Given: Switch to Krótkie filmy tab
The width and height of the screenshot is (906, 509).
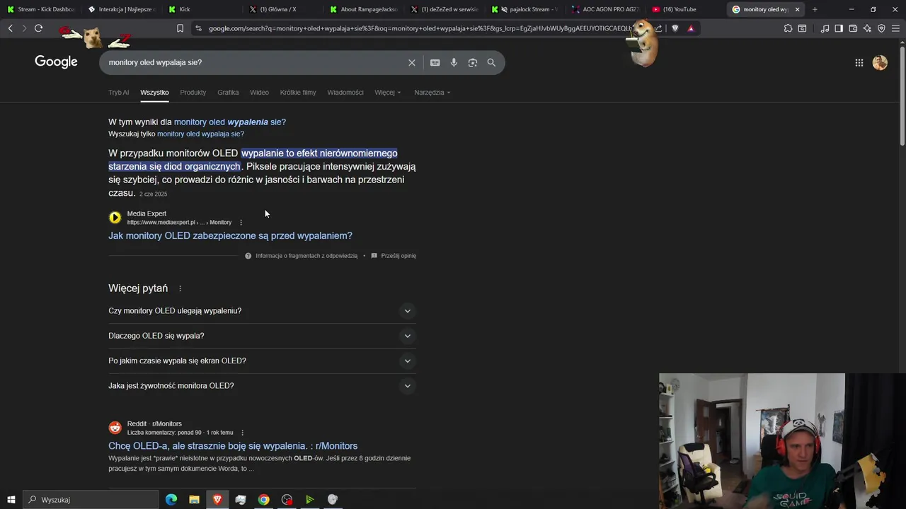Looking at the screenshot, I should 298,93.
